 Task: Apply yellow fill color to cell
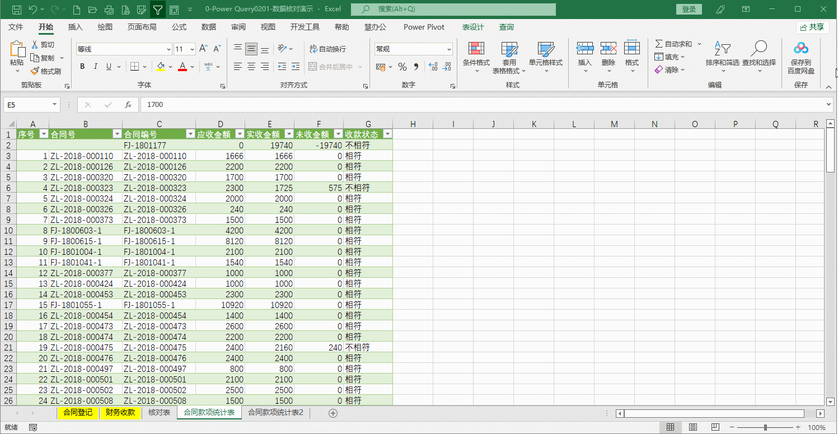pos(161,67)
